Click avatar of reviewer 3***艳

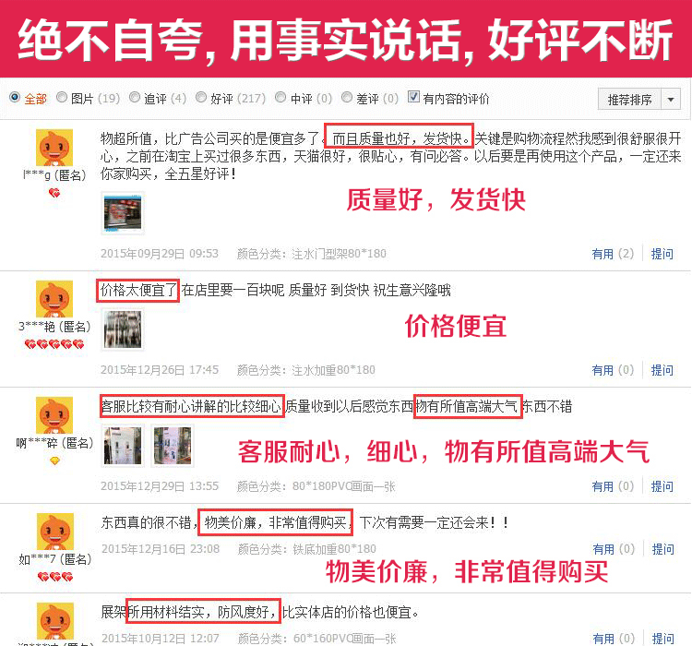[x=54, y=299]
